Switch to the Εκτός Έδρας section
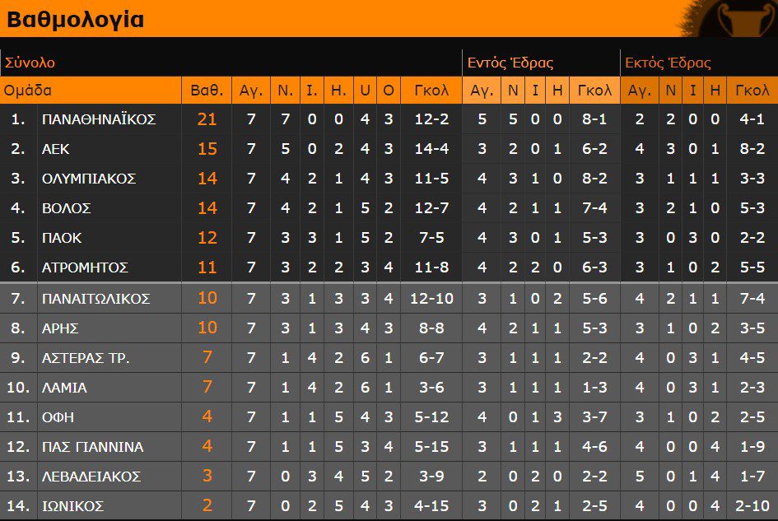The height and width of the screenshot is (521, 778). point(668,63)
